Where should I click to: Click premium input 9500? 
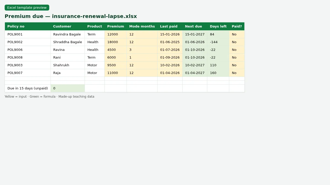[115, 65]
